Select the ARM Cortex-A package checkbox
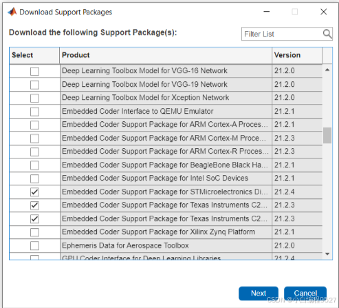This screenshot has height=308, width=339. (x=34, y=125)
